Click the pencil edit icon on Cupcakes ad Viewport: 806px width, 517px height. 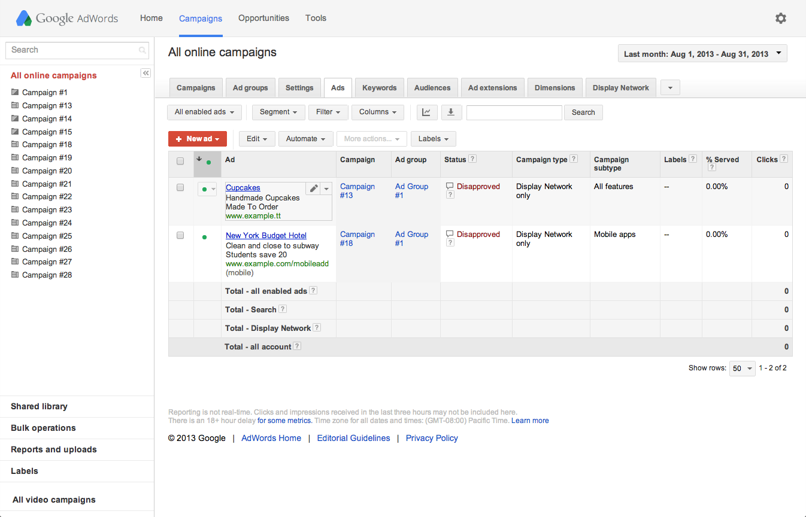tap(314, 188)
